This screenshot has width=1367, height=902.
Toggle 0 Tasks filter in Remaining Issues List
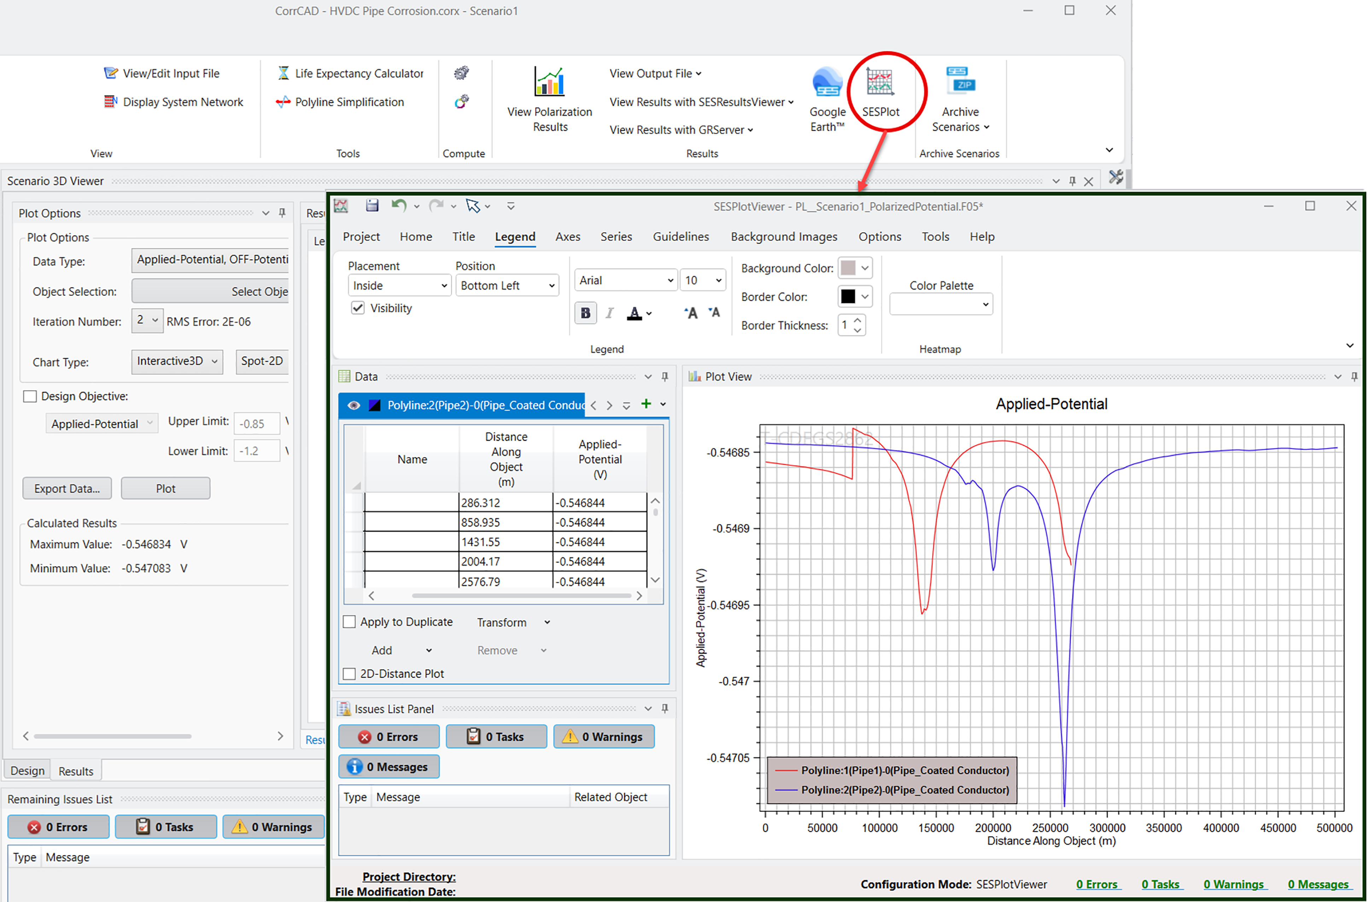point(165,827)
